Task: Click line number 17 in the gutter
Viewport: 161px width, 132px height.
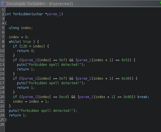Action: coord(2,83)
